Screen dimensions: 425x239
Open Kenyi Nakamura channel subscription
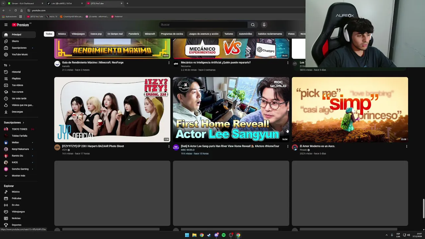point(19,149)
